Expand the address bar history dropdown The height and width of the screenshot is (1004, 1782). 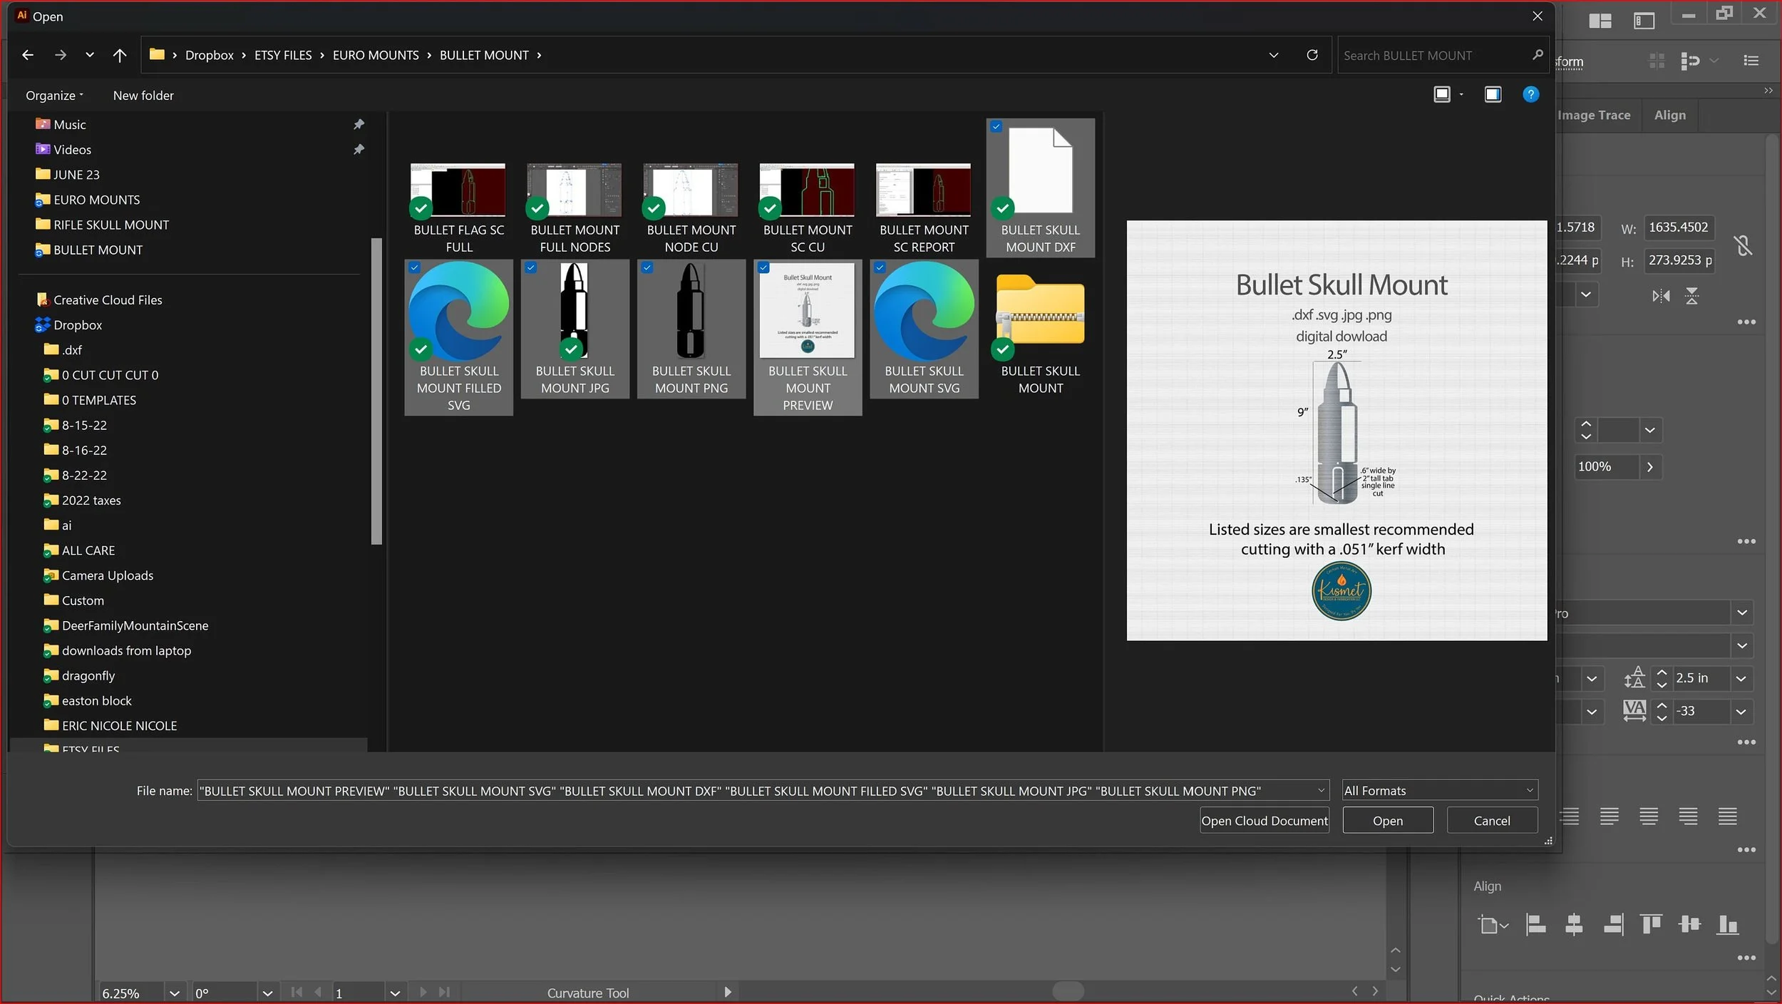tap(1273, 55)
